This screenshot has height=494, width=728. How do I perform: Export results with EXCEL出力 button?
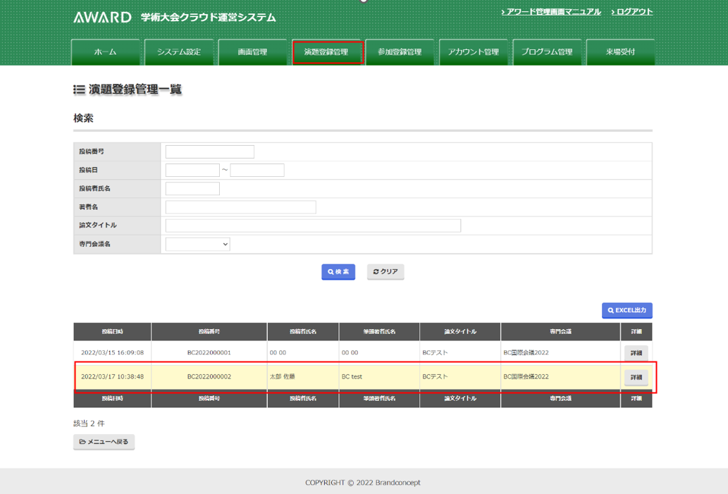point(627,310)
